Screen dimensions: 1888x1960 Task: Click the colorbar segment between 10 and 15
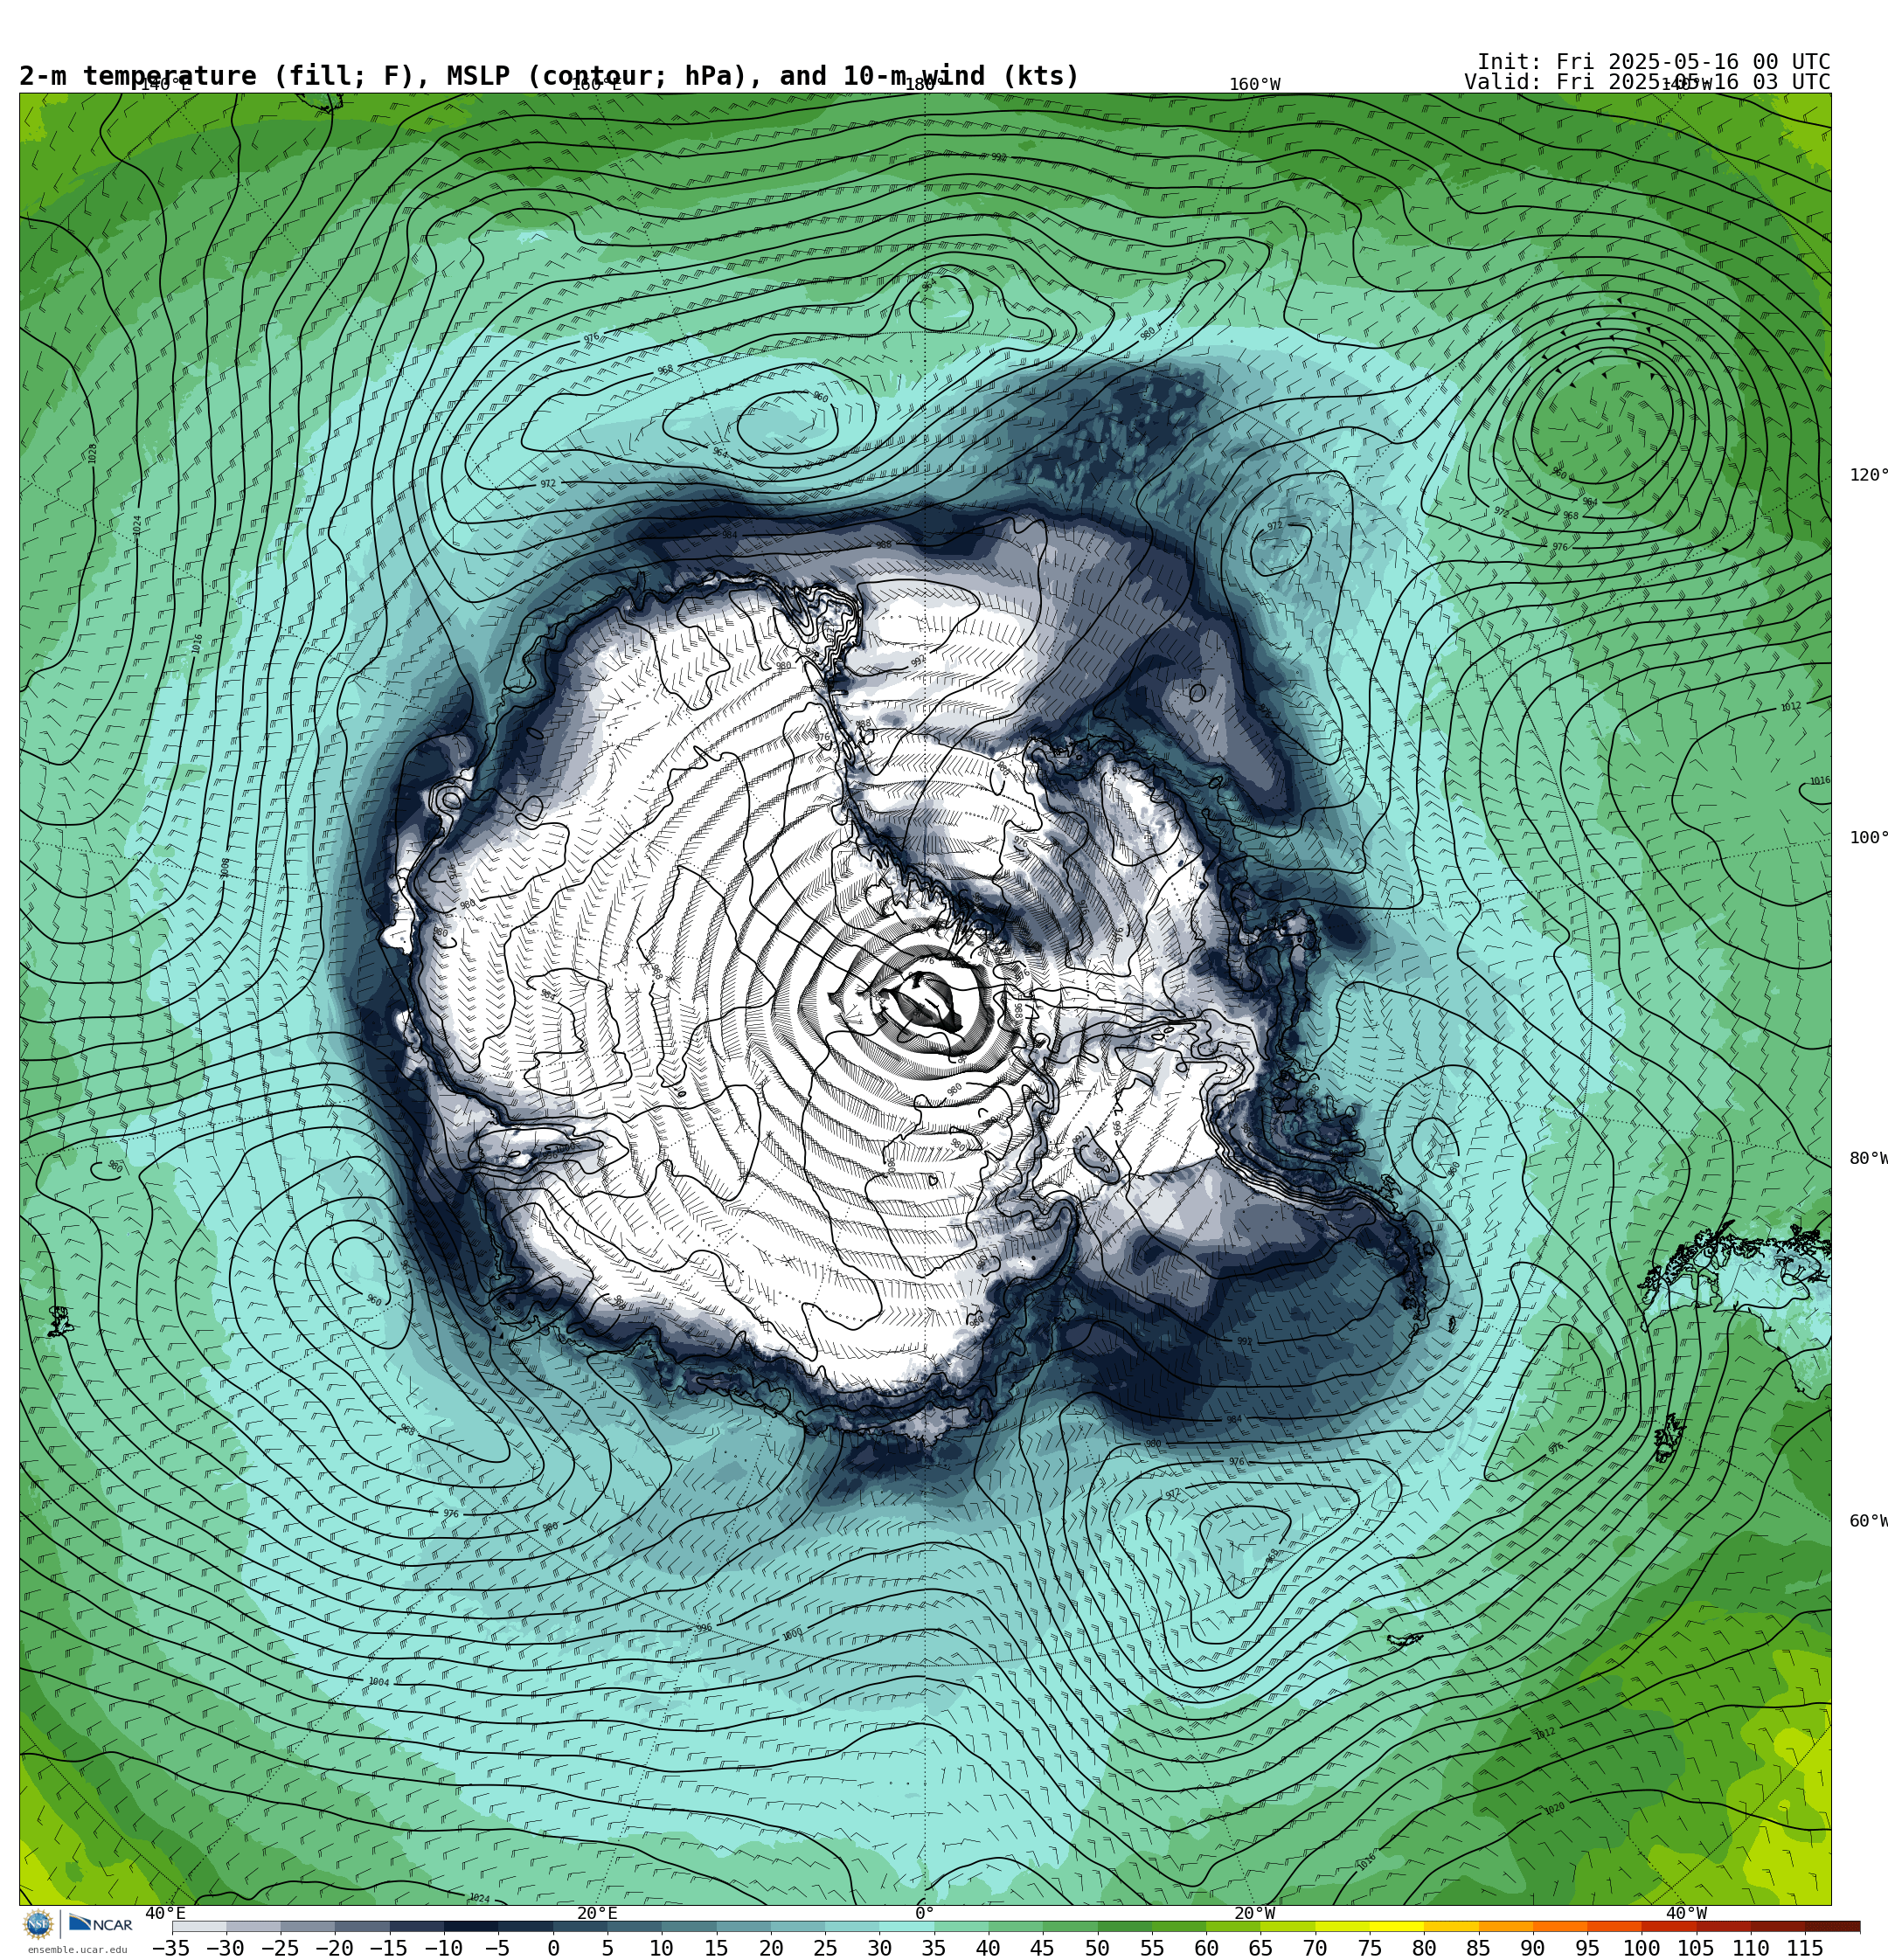click(x=689, y=1926)
